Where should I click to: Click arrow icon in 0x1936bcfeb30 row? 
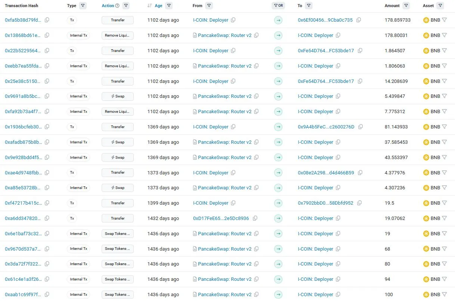(x=278, y=127)
